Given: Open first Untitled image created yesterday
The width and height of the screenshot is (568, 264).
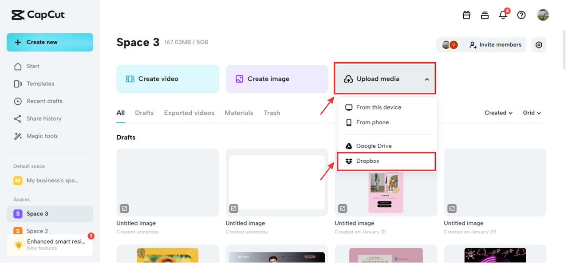Looking at the screenshot, I should point(168,182).
